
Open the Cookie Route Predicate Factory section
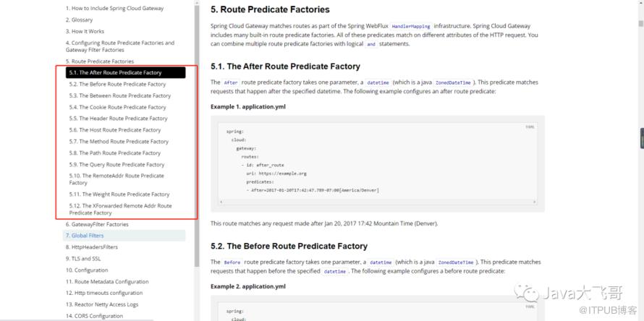point(117,107)
